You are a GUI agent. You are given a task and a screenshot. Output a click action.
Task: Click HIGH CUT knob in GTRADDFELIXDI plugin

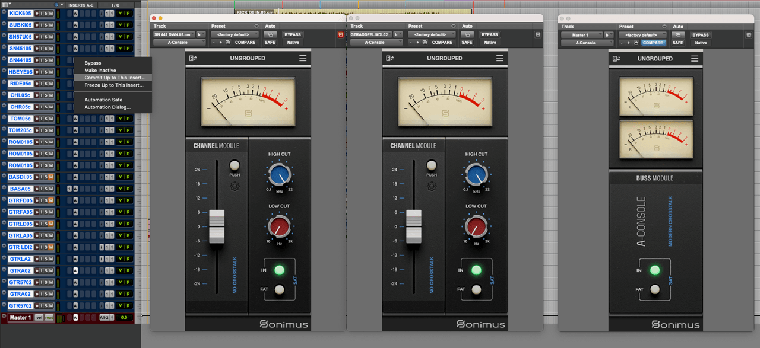click(x=476, y=174)
